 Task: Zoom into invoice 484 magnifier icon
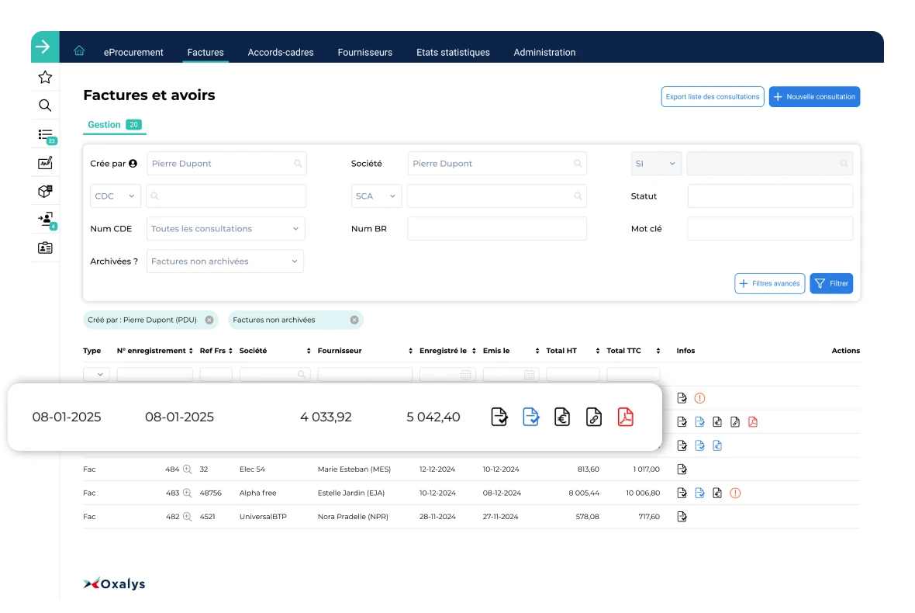tap(188, 469)
